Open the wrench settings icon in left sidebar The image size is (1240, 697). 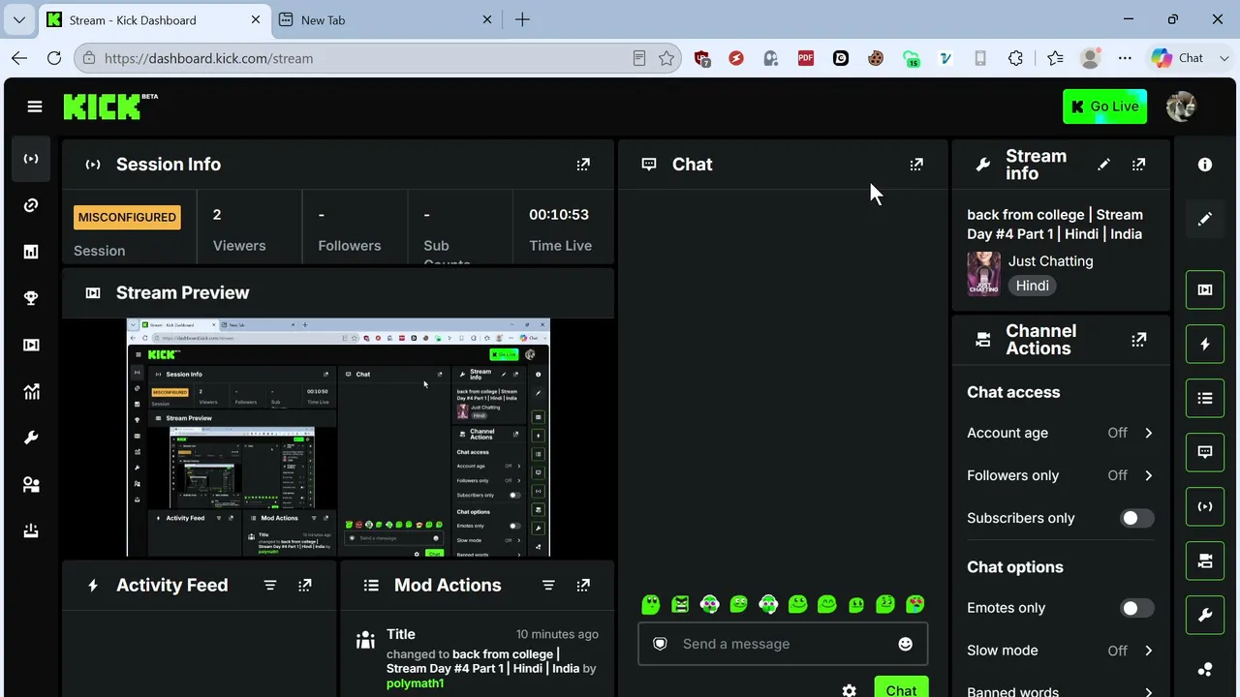coord(31,438)
